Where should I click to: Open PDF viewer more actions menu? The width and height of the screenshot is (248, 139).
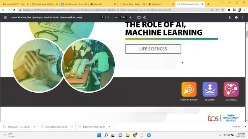tap(243, 17)
